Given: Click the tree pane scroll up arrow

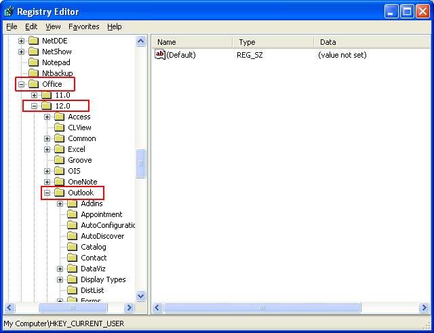Looking at the screenshot, I should coord(140,41).
